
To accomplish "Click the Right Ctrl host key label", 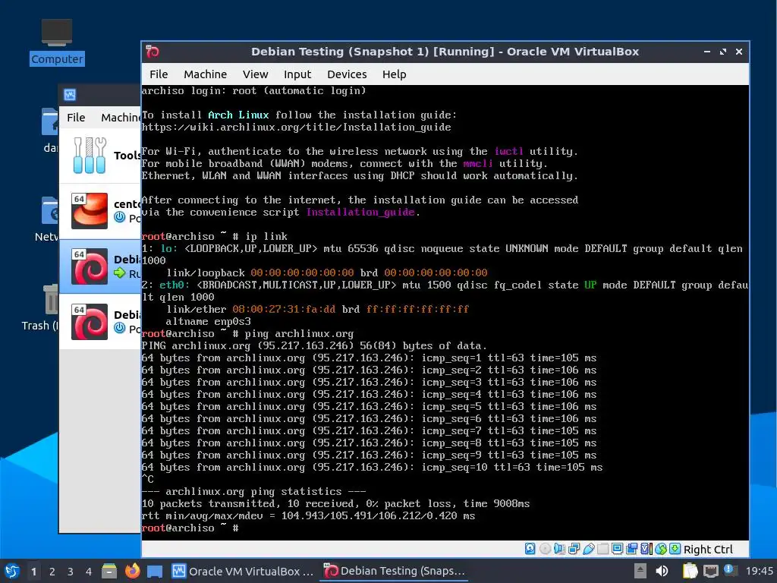I will coord(708,550).
